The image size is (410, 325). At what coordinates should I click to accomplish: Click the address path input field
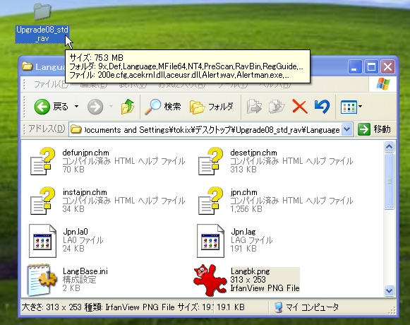coord(205,129)
